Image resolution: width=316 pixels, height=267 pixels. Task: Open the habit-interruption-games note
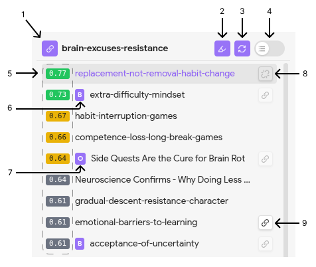coord(126,116)
